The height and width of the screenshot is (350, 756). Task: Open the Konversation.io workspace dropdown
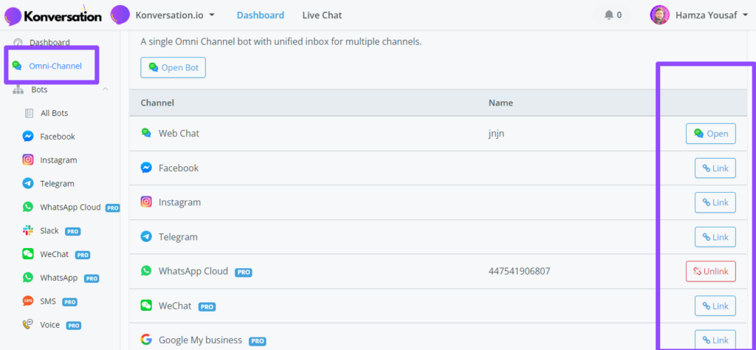click(175, 15)
